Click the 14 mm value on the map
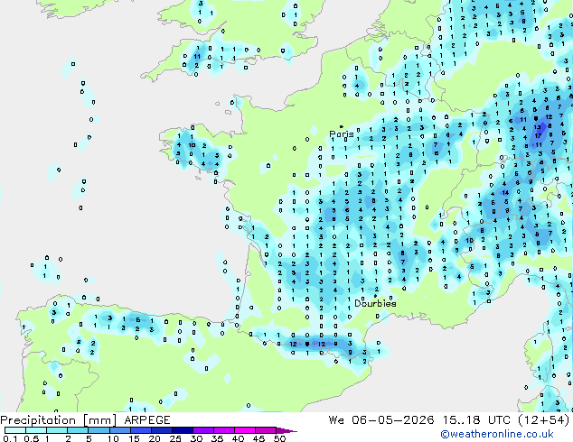Screen dimensions: 573x442 pyautogui.click(x=505, y=192)
